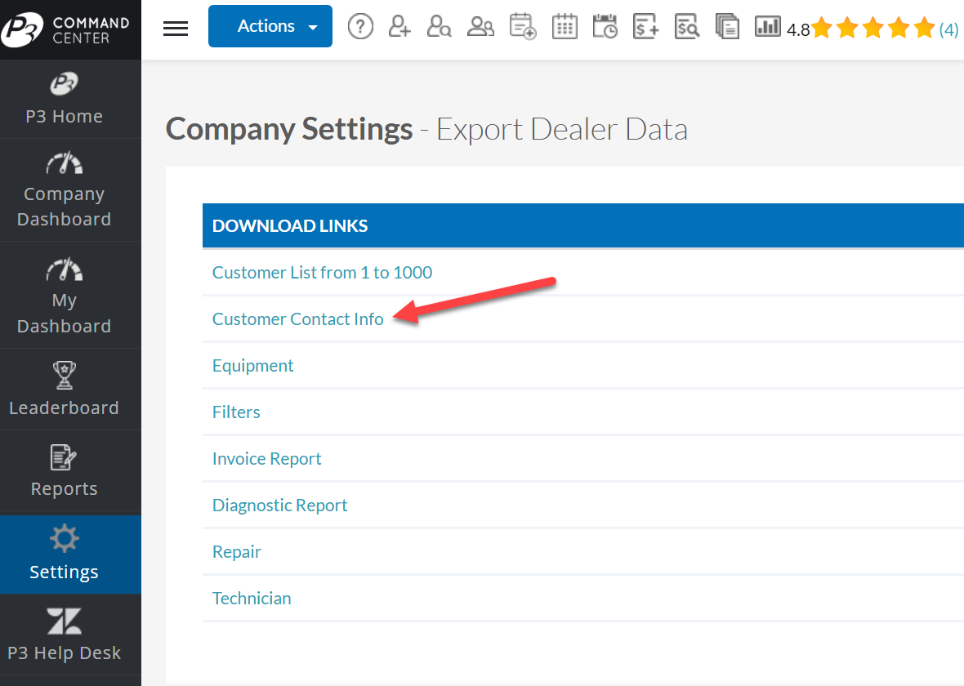Screen dimensions: 964x686
Task: Open the bar chart icon
Action: 768,27
